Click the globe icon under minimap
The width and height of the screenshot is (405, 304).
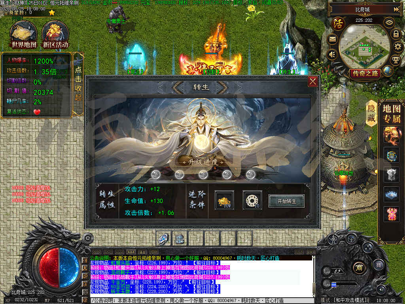point(388,71)
